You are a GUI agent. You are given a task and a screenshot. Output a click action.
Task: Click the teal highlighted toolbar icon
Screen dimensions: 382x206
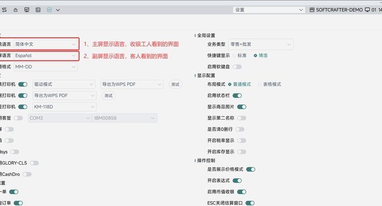pyautogui.click(x=49, y=10)
